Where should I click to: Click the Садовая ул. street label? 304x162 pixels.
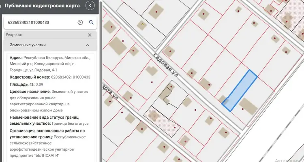pos(165,65)
